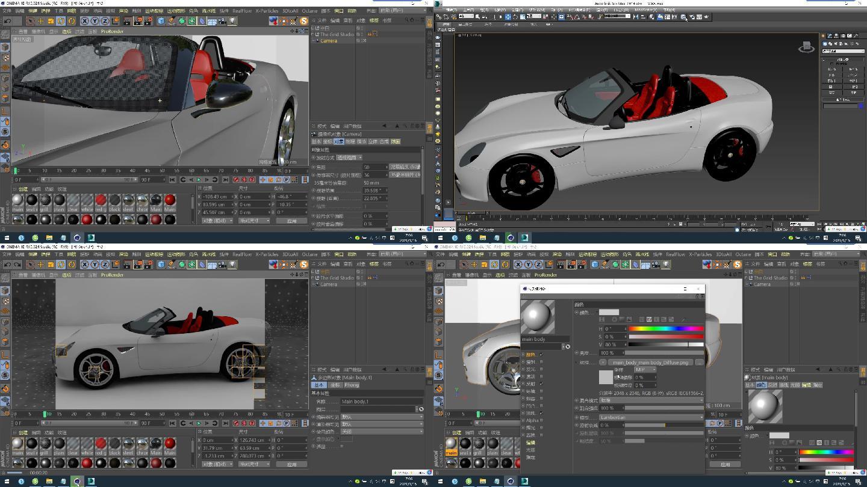This screenshot has height=487, width=867.
Task: Open Render Settings clapper-gear icon in top-left Cinema 4D
Action: [x=148, y=21]
